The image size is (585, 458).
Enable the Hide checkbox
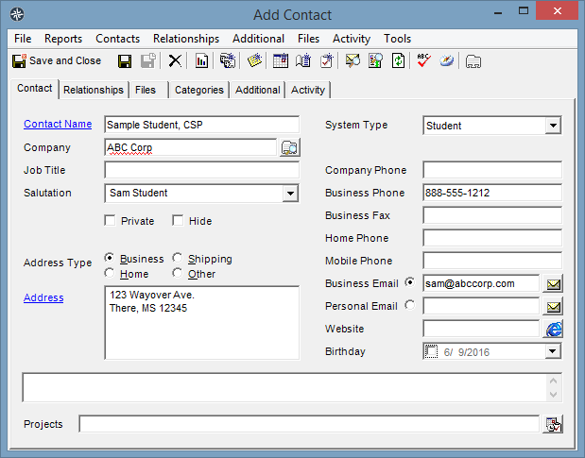tap(178, 221)
